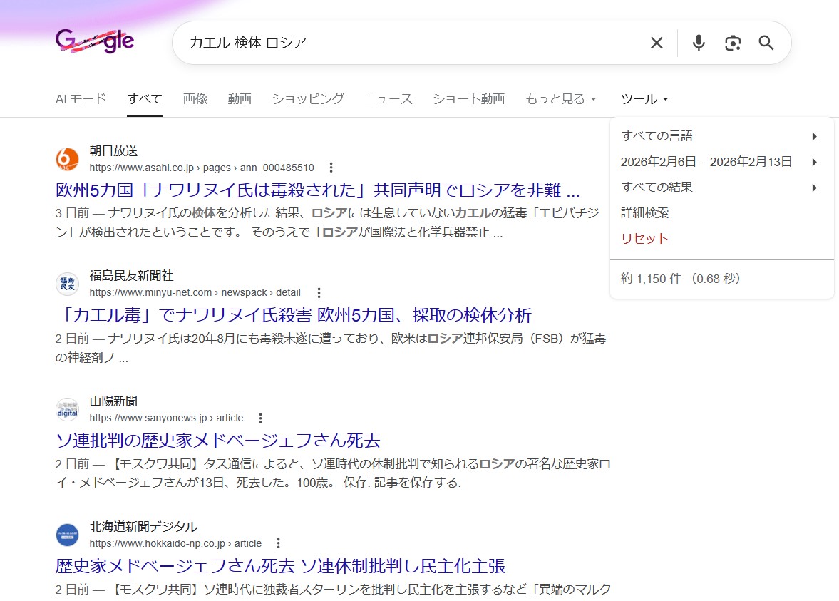Open three-dot menu for 北海道新聞デジタル result
The height and width of the screenshot is (601, 839).
pos(279,543)
